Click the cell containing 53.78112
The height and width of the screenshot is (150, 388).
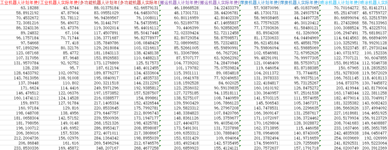[x=59, y=18]
